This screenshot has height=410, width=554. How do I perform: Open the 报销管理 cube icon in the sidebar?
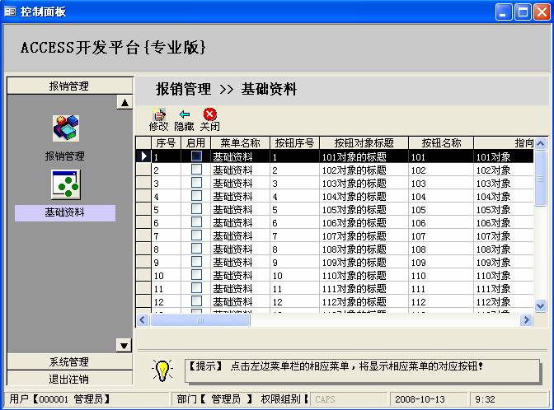(66, 128)
